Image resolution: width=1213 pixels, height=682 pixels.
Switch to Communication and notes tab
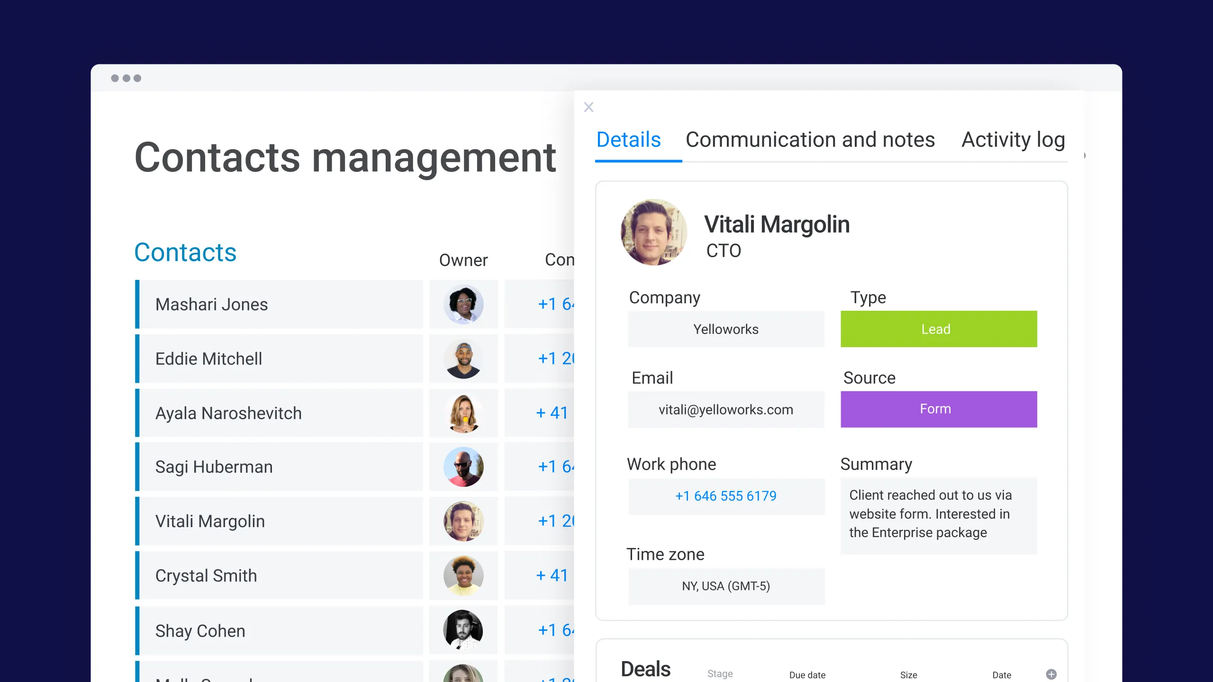pyautogui.click(x=810, y=140)
